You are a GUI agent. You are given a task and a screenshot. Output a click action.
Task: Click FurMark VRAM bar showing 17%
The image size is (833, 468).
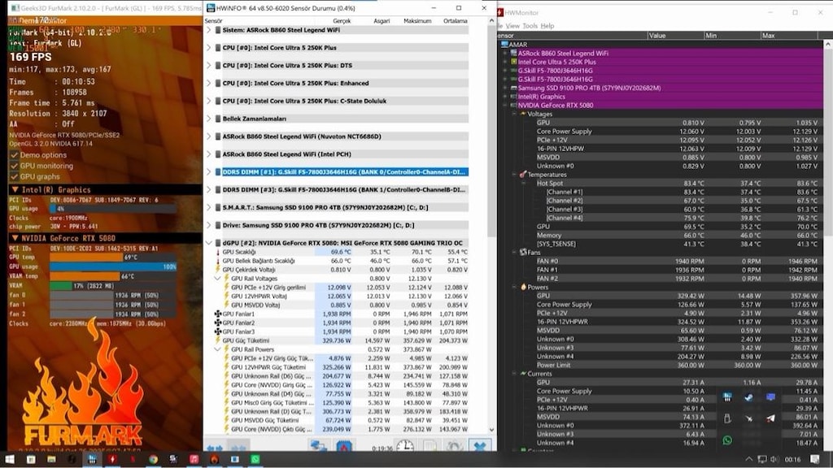tap(113, 286)
